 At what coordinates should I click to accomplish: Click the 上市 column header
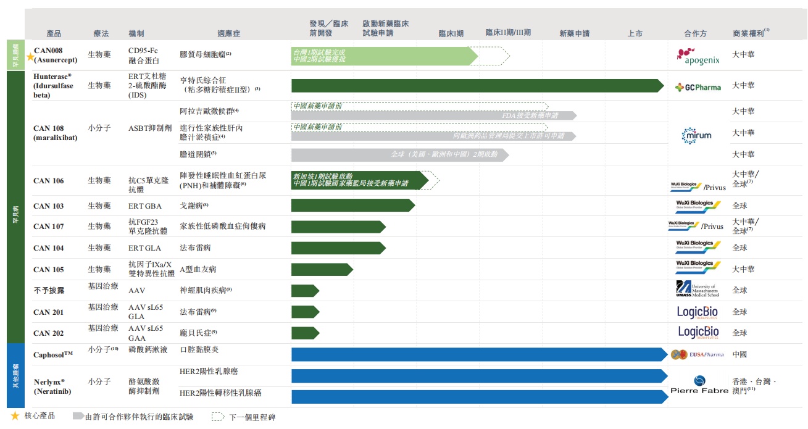pyautogui.click(x=635, y=33)
